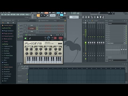Open the playlist view icon in toolbar
The image size is (128, 96).
tap(83, 17)
